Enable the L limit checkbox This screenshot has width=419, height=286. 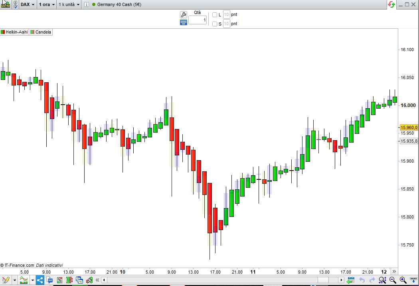[x=215, y=15]
